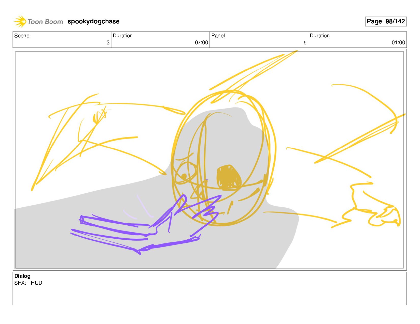Select the 'SFX: THUD' dialog text
Image resolution: width=420 pixels, height=324 pixels.
click(x=28, y=283)
